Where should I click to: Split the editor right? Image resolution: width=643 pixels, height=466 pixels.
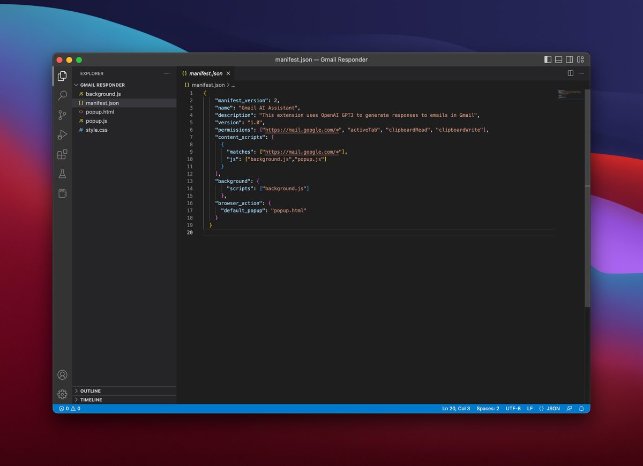coord(571,73)
